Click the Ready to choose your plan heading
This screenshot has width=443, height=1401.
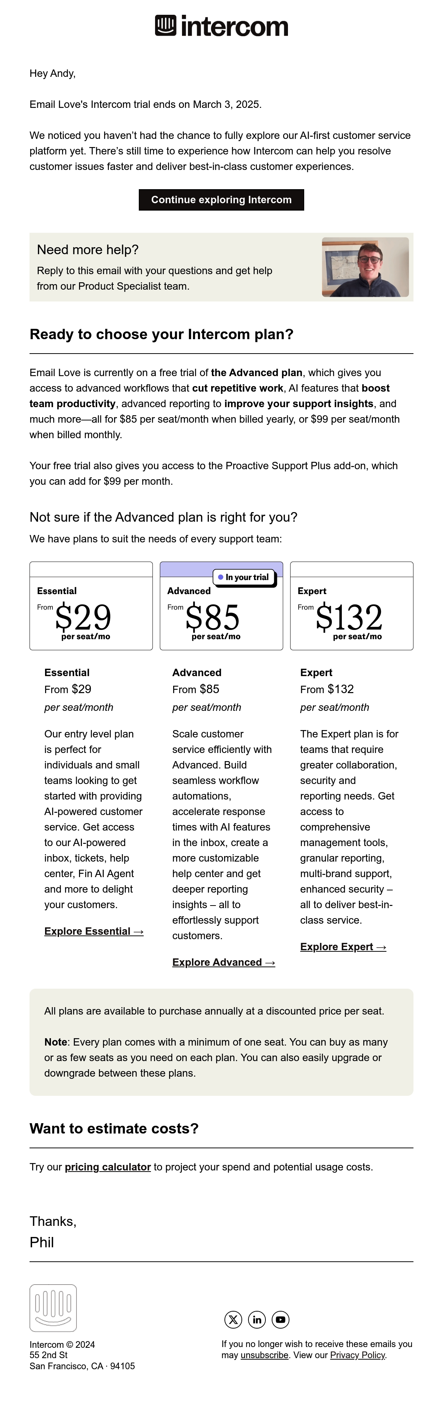161,334
